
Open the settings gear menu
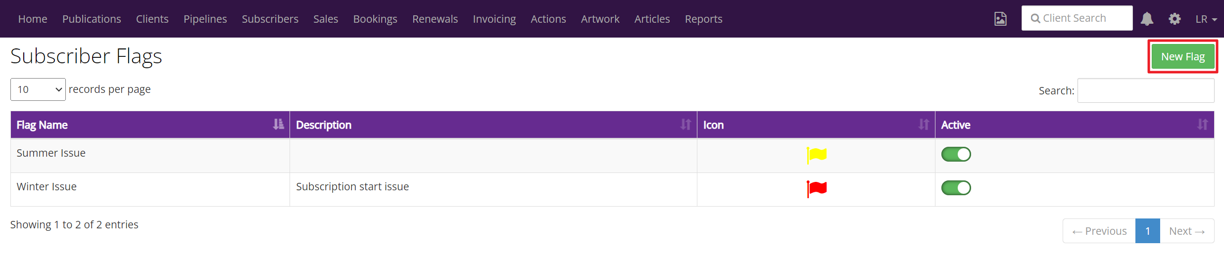point(1175,19)
